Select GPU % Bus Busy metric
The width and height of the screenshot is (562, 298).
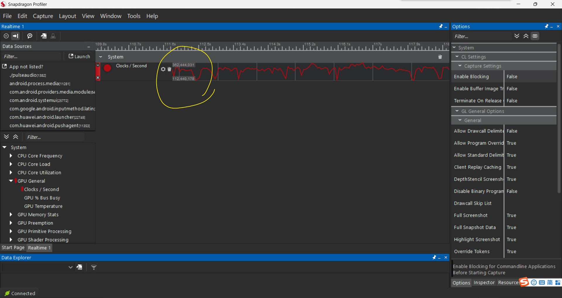[42, 198]
